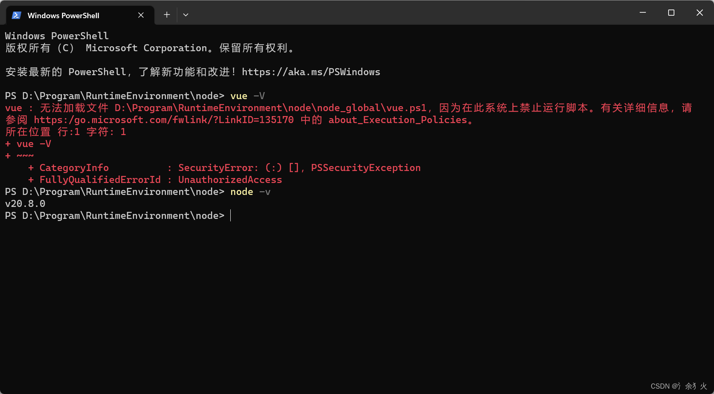Open the new tab dropdown menu
The image size is (714, 394).
[185, 14]
